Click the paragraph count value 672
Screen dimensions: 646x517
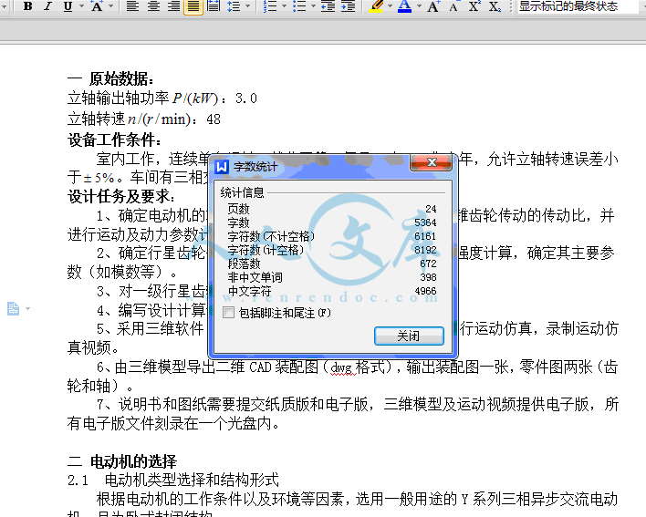[428, 264]
